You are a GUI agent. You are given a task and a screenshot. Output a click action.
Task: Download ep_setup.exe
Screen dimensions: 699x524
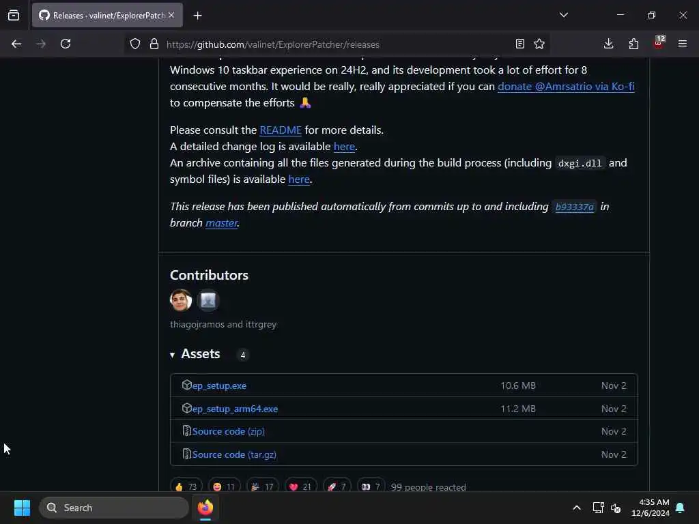219,386
